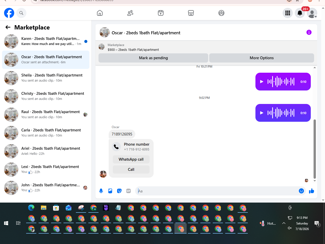Open the Friends icon in the top navigation
Viewport: 325px width, 244px height.
coord(130,13)
